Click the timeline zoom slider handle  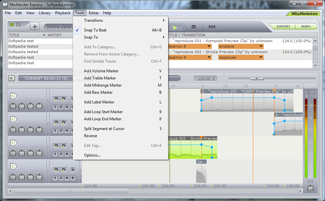[x=257, y=78]
